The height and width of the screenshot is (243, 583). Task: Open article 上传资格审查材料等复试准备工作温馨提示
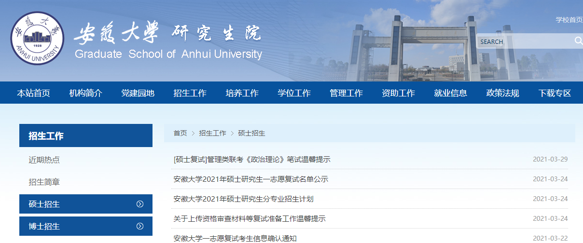tap(250, 219)
